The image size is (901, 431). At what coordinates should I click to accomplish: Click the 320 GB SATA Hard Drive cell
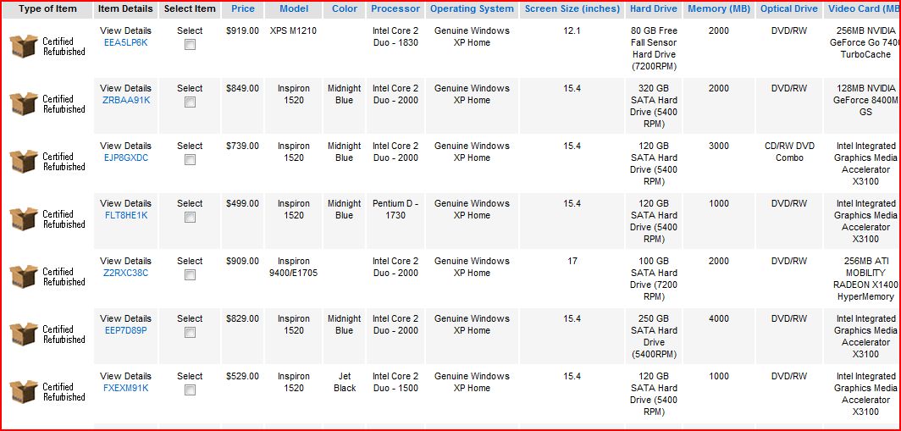click(x=654, y=106)
